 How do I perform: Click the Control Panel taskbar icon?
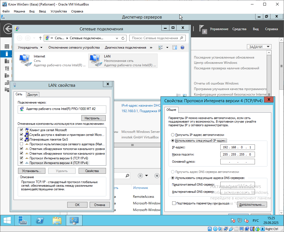74,220
